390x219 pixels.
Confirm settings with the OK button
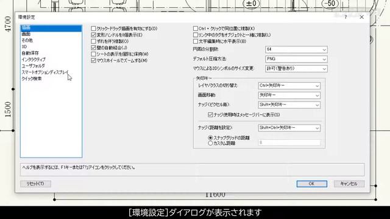(311, 184)
